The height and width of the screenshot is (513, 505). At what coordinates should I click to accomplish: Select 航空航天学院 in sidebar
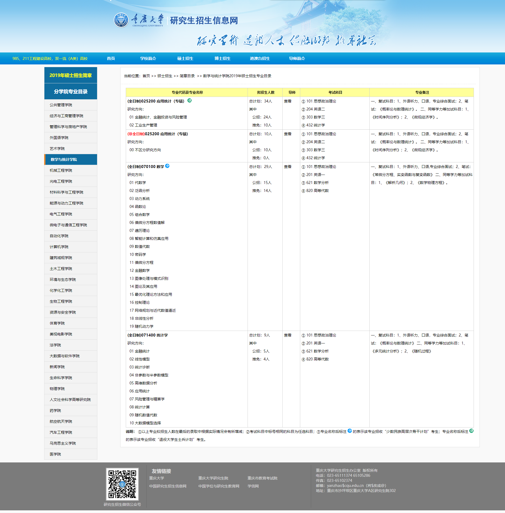[71, 421]
